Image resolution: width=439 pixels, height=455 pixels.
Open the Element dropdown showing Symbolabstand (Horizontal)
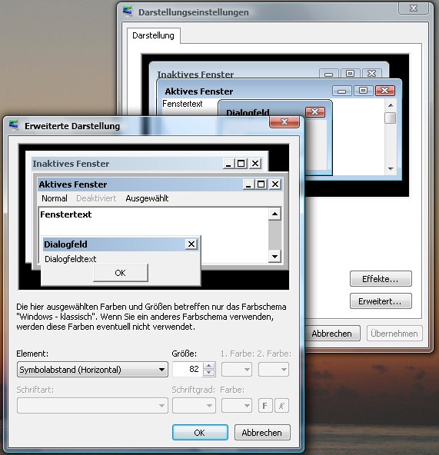point(92,370)
